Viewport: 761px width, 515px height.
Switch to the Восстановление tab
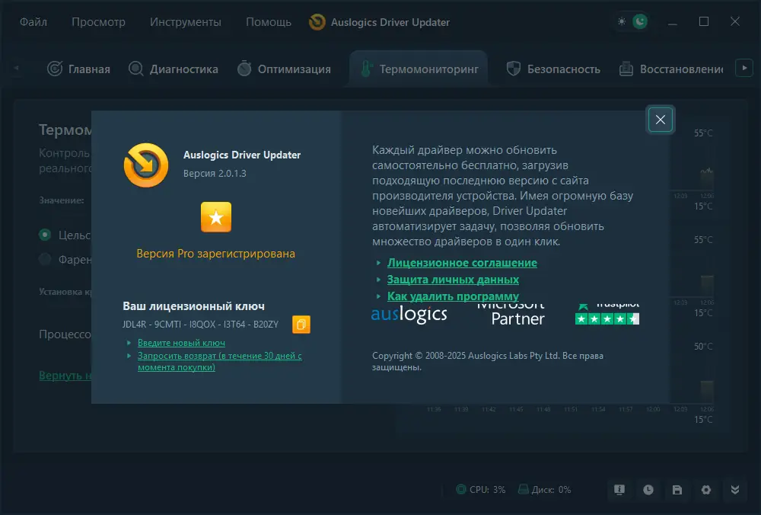[671, 69]
